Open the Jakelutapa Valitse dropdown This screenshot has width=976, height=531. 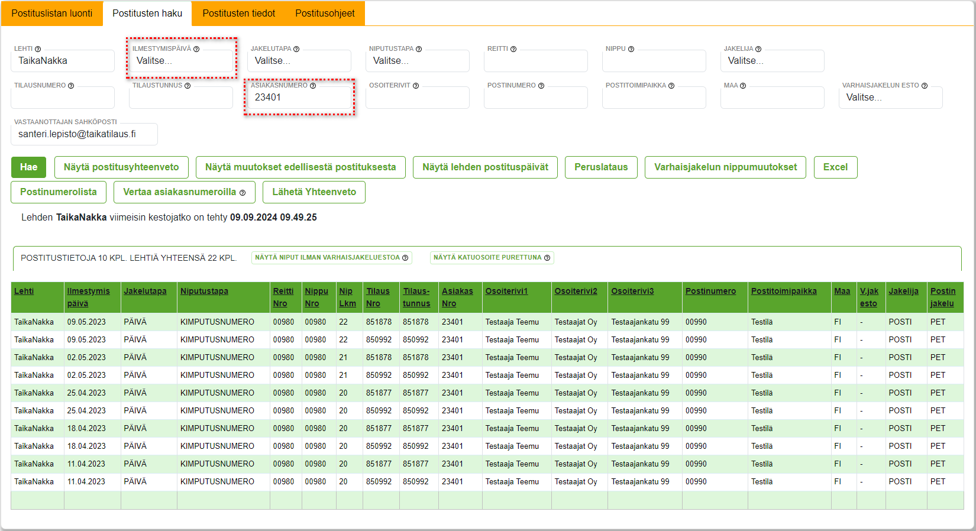[x=299, y=61]
